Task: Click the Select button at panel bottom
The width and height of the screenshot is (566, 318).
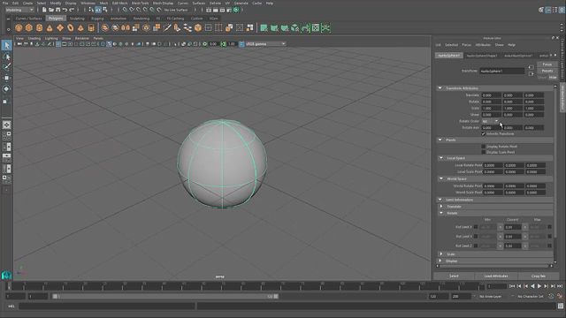Action: (454, 276)
